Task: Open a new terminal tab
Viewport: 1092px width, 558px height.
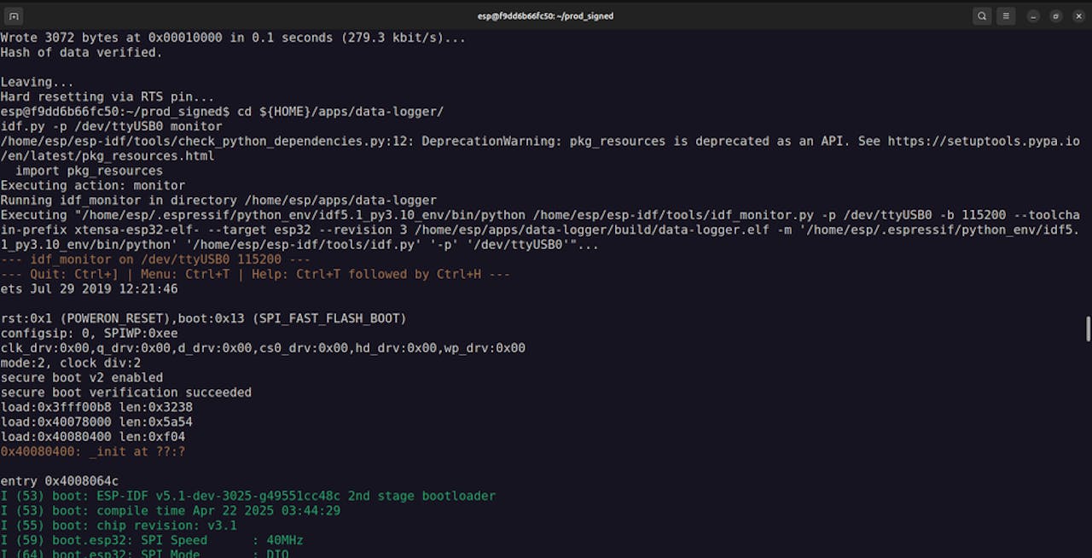Action: [14, 15]
